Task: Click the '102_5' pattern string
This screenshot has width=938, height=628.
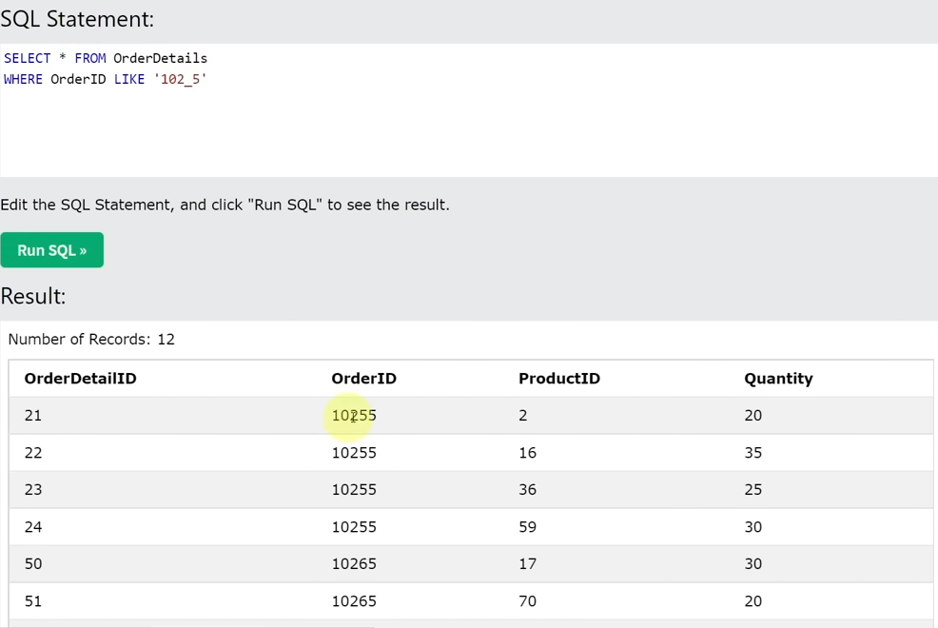Action: [180, 80]
